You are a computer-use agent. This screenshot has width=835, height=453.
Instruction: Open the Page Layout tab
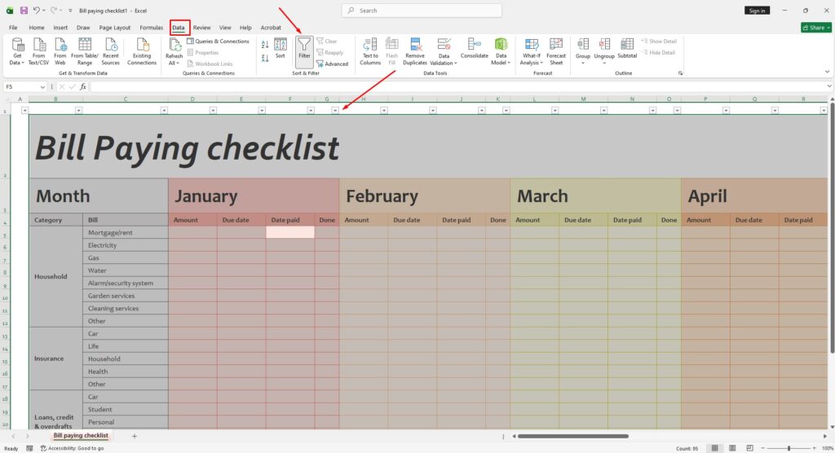(x=114, y=28)
